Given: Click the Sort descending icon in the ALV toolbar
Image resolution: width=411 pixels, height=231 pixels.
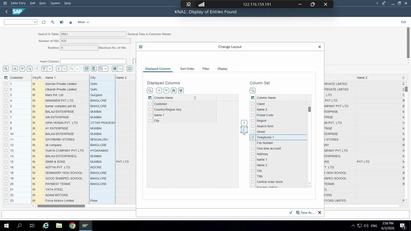Looking at the screenshot, I should (22, 69).
